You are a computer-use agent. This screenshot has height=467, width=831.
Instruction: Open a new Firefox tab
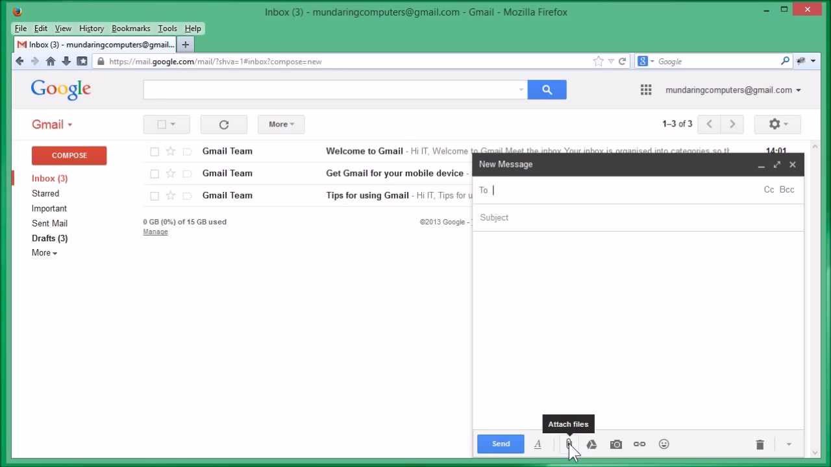[185, 45]
